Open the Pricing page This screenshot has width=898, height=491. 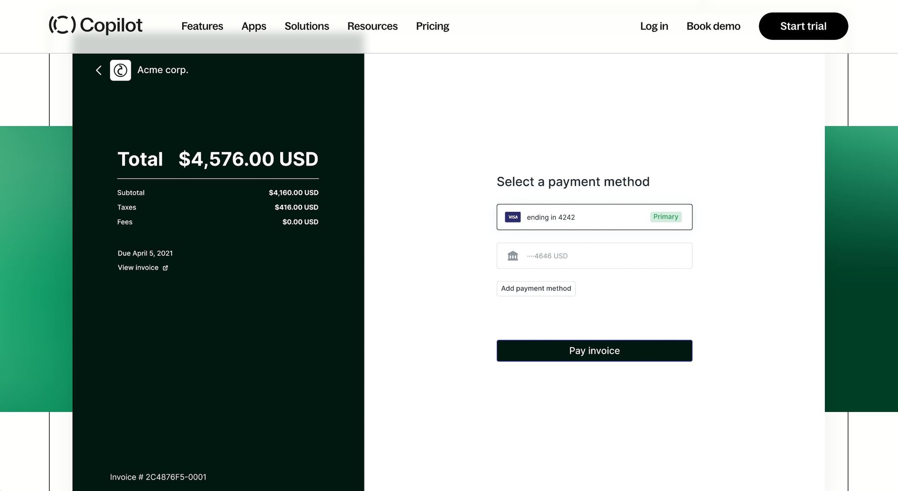pyautogui.click(x=432, y=26)
